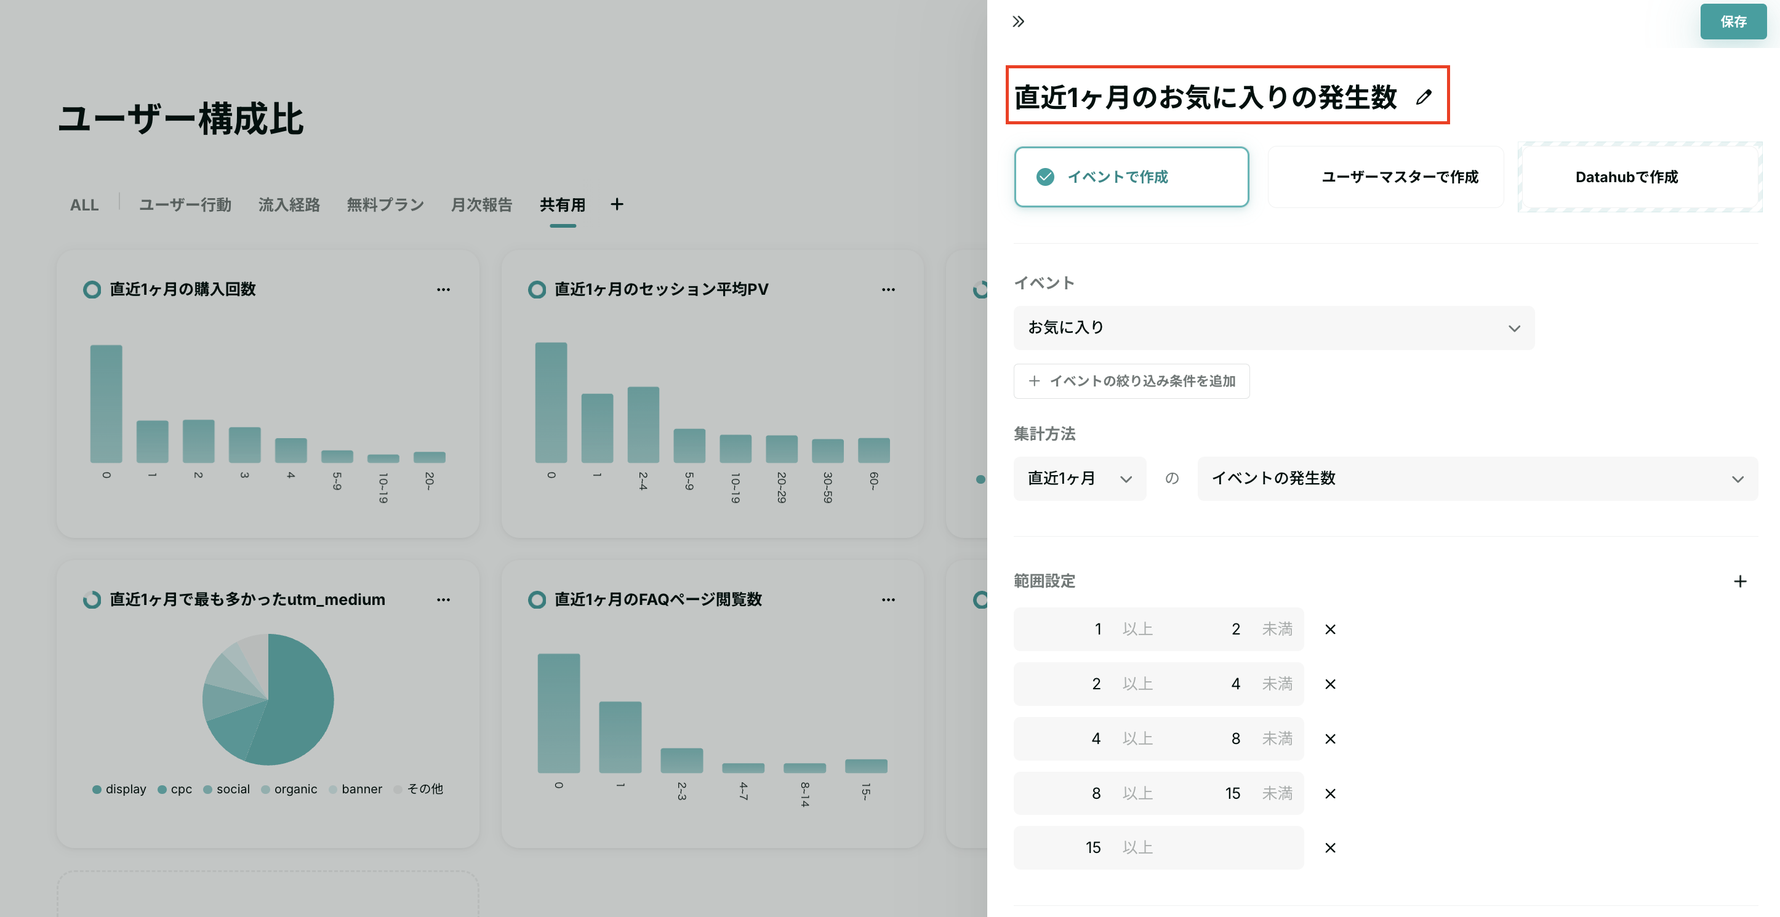Click ring icon of FAQページ閲覧数 card
Viewport: 1780px width, 917px height.
(x=536, y=600)
